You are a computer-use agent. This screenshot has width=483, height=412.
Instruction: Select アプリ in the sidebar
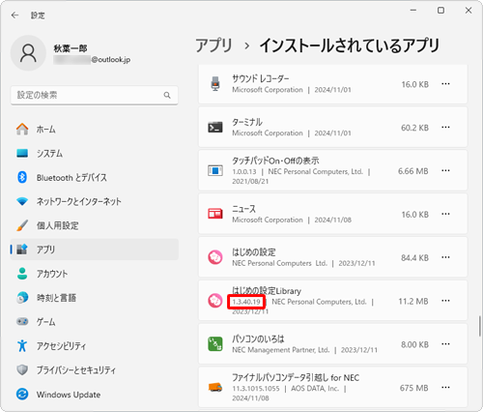pos(94,250)
